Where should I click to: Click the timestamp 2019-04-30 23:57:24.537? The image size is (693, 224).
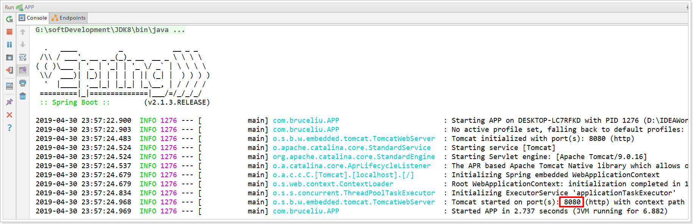coord(84,166)
